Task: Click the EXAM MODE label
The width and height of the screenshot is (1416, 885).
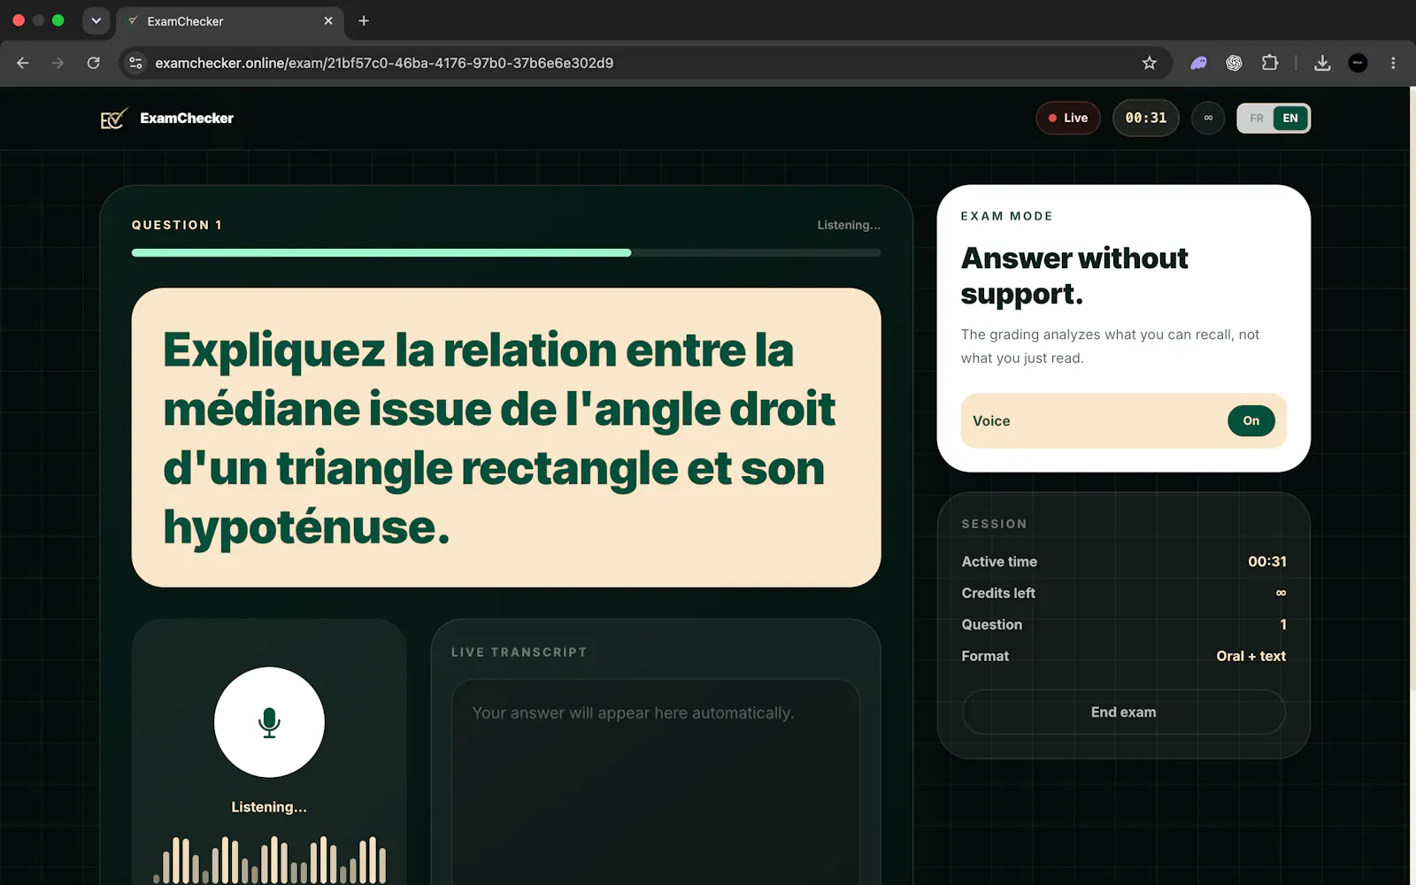Action: pyautogui.click(x=1007, y=216)
